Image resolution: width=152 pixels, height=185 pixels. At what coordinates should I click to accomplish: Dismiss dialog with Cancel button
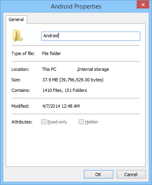click(131, 174)
